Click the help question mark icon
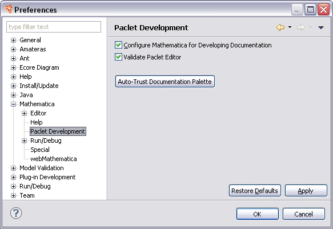The height and width of the screenshot is (229, 333). pos(16,213)
